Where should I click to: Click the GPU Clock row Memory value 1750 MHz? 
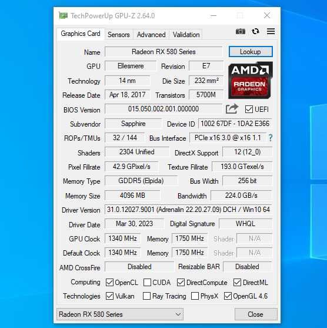189,238
